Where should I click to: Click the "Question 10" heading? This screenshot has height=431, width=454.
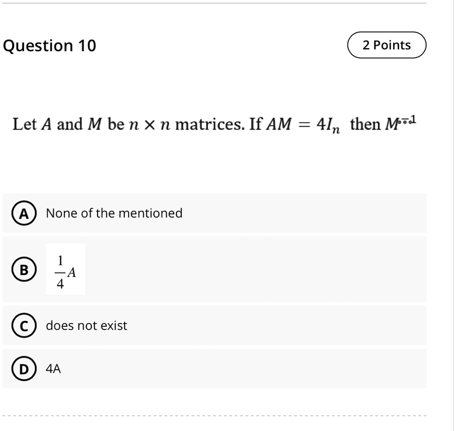49,46
